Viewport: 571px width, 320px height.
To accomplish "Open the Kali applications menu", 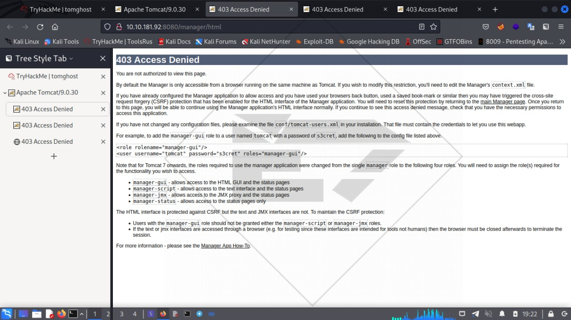I will pos(6,314).
